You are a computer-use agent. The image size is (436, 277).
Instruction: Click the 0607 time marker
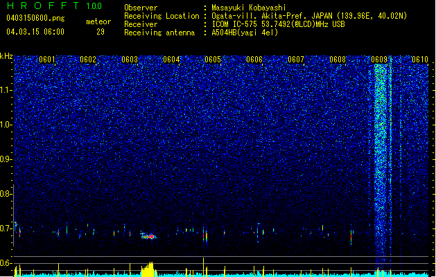point(296,60)
